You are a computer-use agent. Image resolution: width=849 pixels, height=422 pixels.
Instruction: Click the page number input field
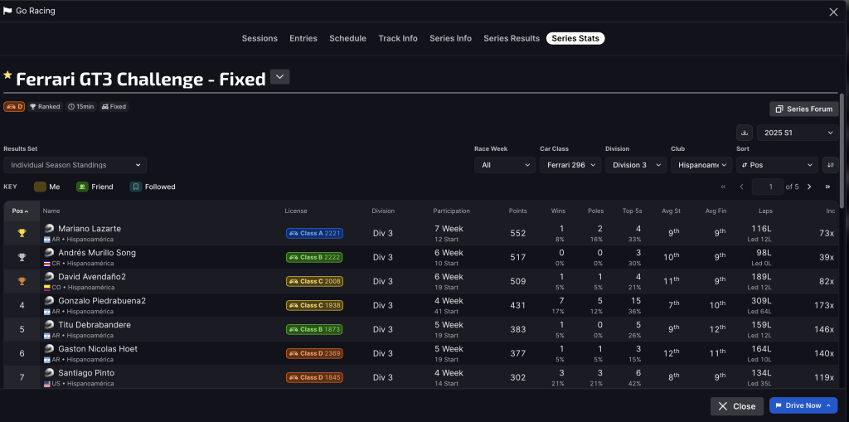point(770,187)
